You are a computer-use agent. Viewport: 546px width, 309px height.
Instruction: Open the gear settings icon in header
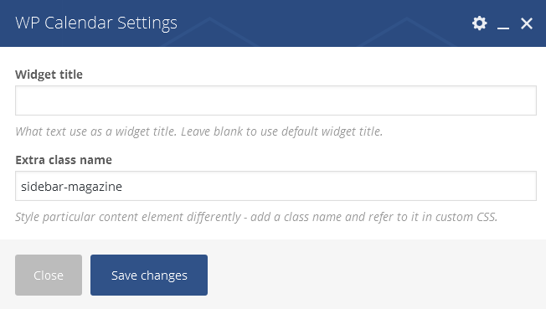(480, 23)
